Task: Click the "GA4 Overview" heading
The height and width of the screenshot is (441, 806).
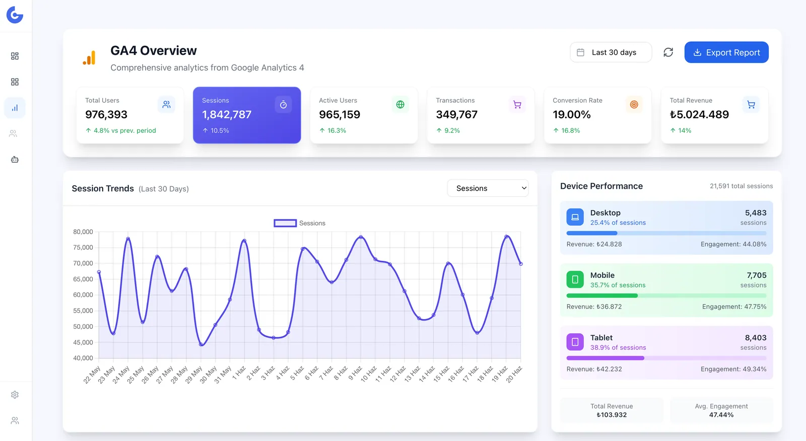Action: (154, 51)
